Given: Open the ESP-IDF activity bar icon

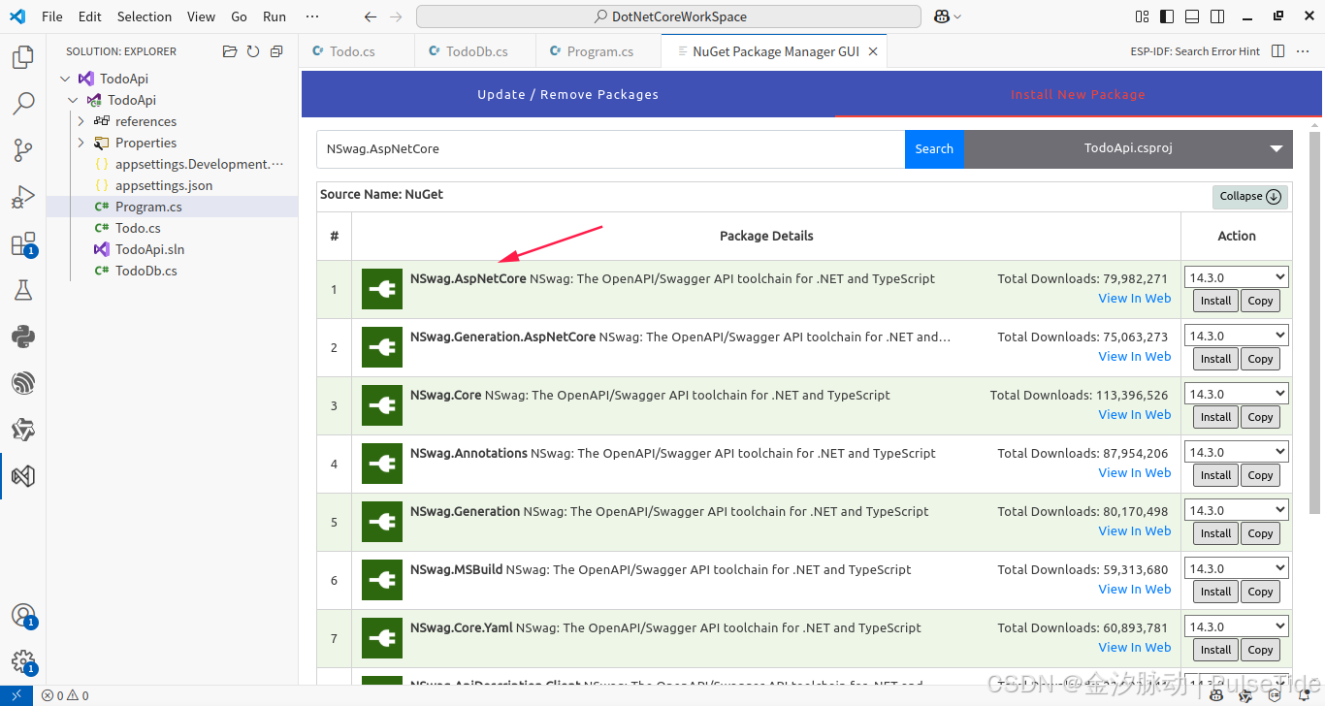Looking at the screenshot, I should [x=22, y=383].
